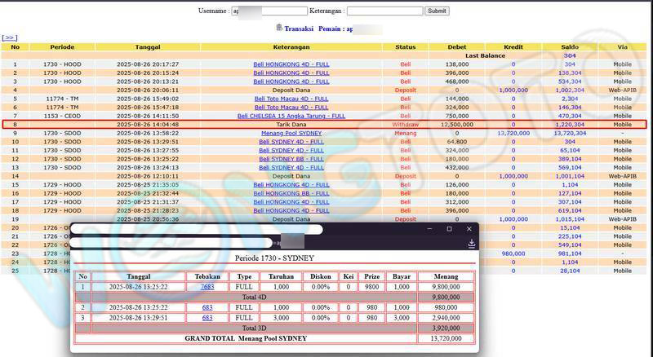The height and width of the screenshot is (357, 653).
Task: Click the 13,720,000 Kredit value
Action: [x=513, y=133]
